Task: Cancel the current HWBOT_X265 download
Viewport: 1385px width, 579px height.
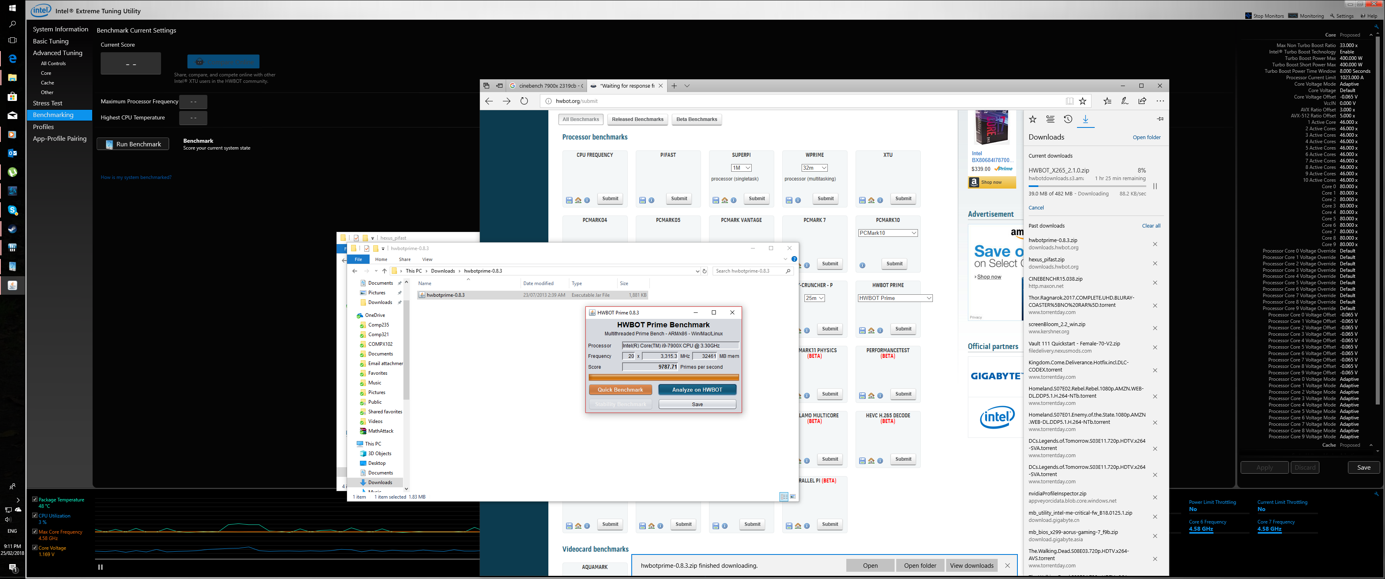Action: (x=1036, y=208)
